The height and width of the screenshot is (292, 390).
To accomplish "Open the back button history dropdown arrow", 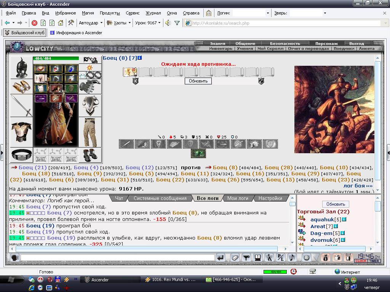I will [13, 23].
